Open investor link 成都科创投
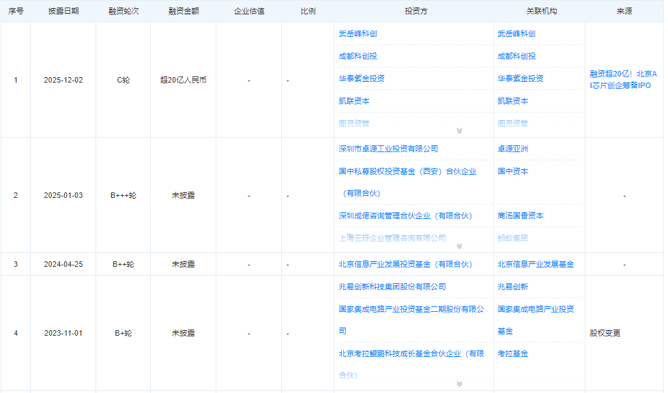 (x=358, y=56)
